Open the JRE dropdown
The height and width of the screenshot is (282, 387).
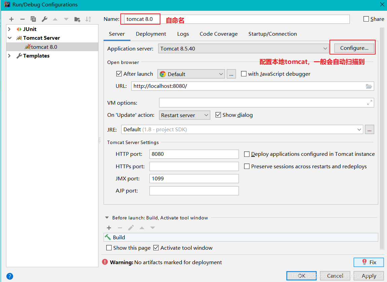point(359,130)
